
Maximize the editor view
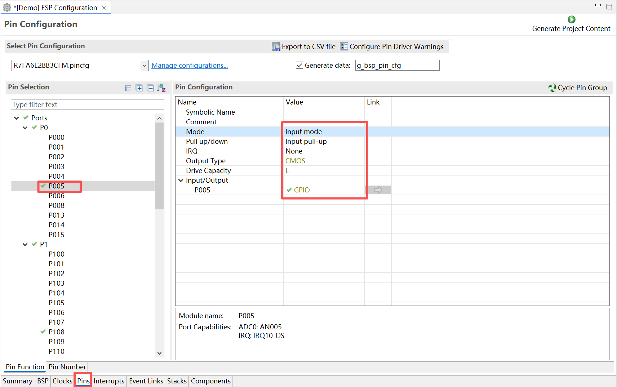pyautogui.click(x=609, y=6)
